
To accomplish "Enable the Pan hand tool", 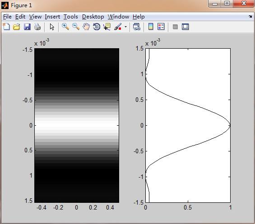I will click(x=86, y=27).
